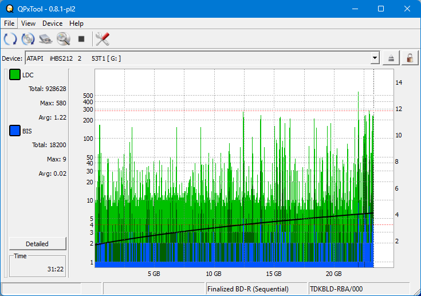This screenshot has height=296, width=421.
Task: Open preferences tools icon
Action: tap(103, 39)
